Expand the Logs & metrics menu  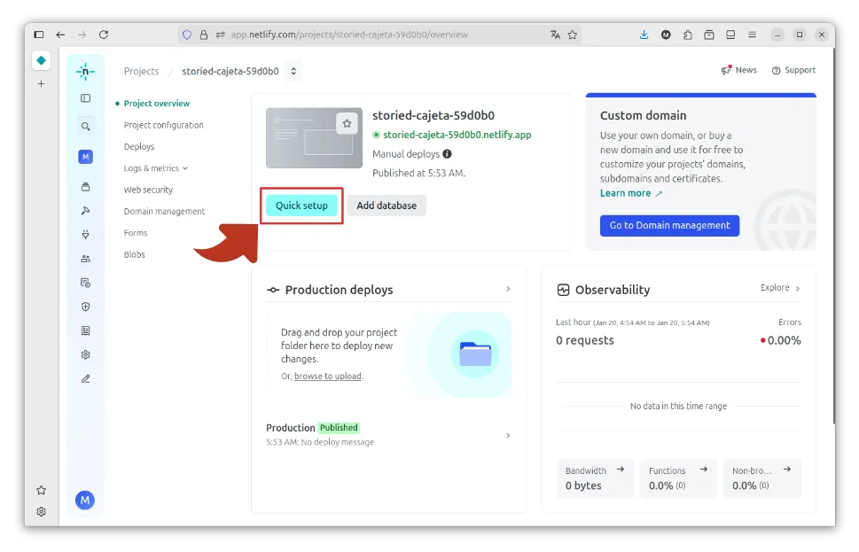[156, 168]
